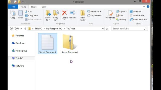Open Help with the question mark icon
Image resolution: width=161 pixels, height=90 pixels.
pos(148,6)
